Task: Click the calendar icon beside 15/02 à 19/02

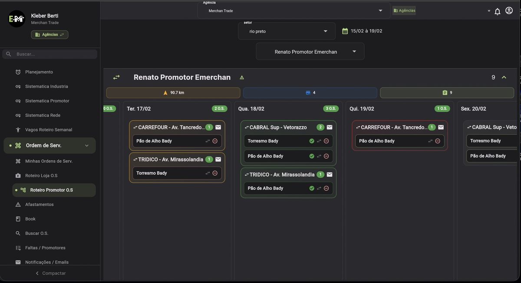Action: [345, 31]
